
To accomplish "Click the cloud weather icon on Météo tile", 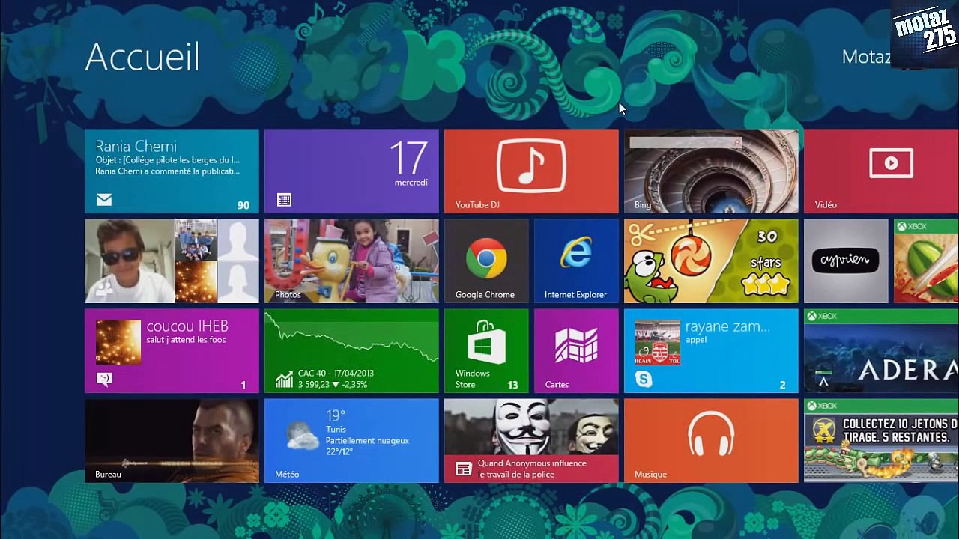I will [x=303, y=436].
